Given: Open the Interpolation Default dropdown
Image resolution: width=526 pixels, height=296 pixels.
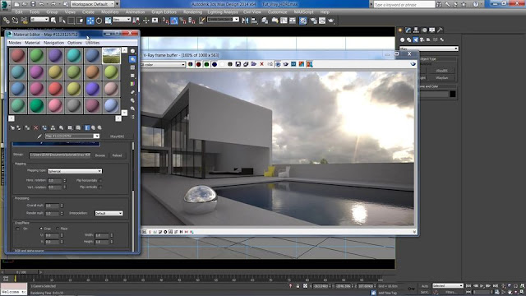Looking at the screenshot, I should click(x=108, y=213).
